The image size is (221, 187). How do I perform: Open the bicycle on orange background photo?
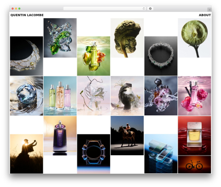[194, 164]
